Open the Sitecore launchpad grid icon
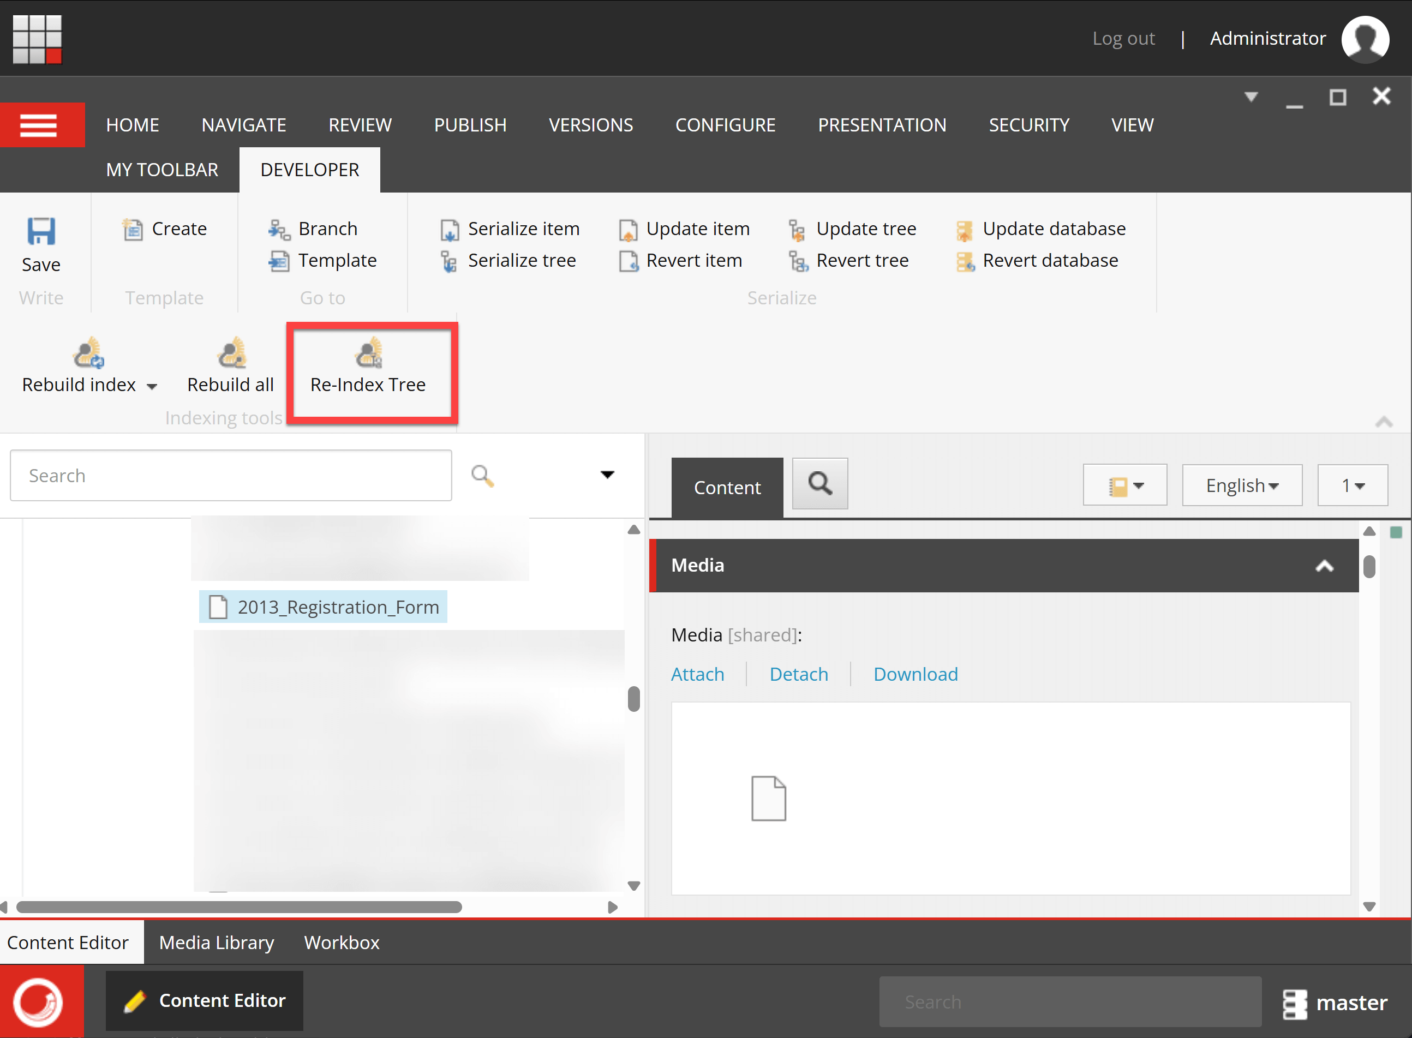 (37, 39)
